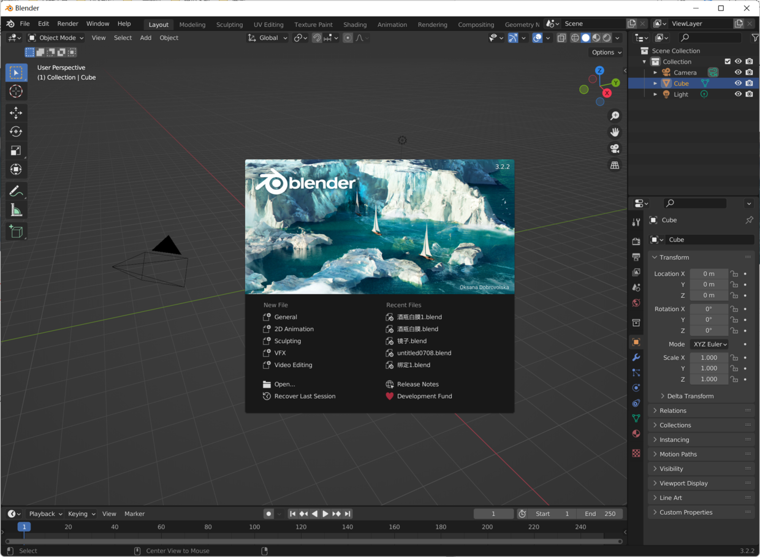Toggle Collection exclude checkbox
Screen dimensions: 760x557
tap(728, 61)
